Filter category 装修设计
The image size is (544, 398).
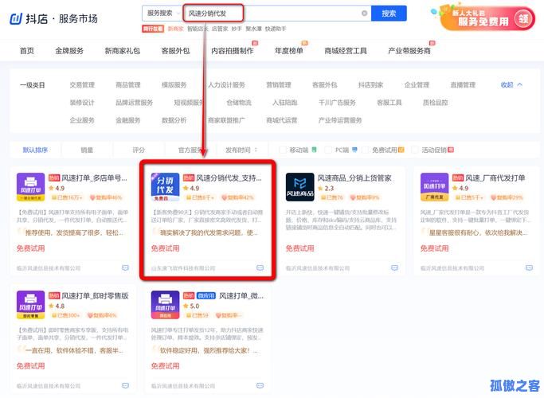pos(82,103)
